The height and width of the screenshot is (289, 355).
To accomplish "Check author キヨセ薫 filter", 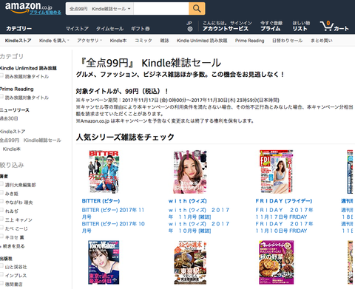I will 1,237.
